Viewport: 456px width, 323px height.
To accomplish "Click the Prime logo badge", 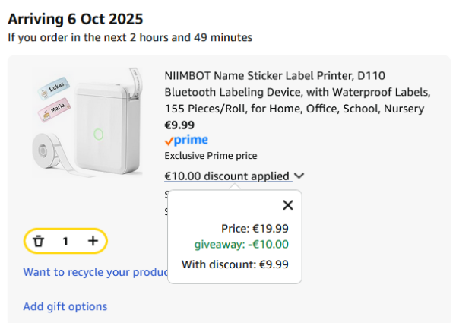I will coord(186,140).
